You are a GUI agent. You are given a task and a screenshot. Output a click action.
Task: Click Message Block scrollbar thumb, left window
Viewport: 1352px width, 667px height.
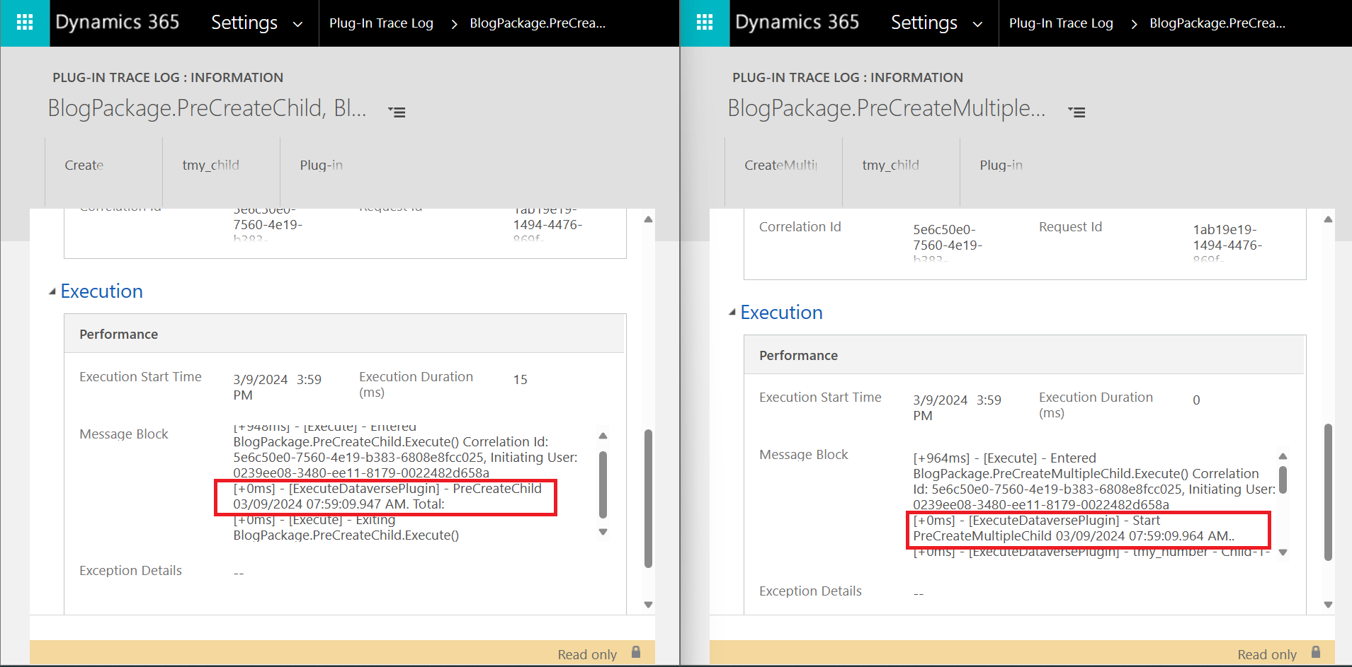pyautogui.click(x=603, y=485)
